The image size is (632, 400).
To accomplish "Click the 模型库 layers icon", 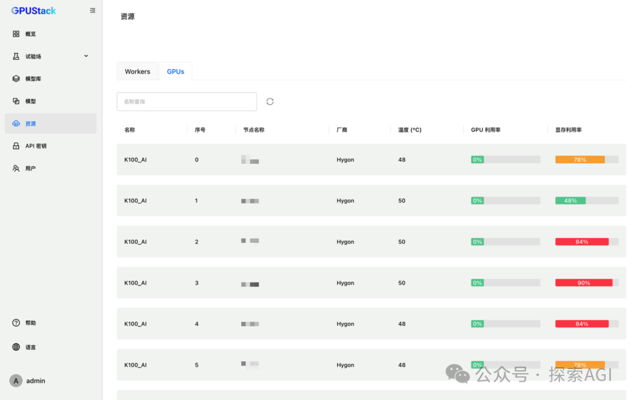I will pyautogui.click(x=16, y=78).
